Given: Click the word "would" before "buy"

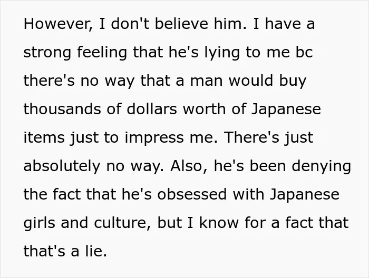Looking at the screenshot, I should pos(251,81).
